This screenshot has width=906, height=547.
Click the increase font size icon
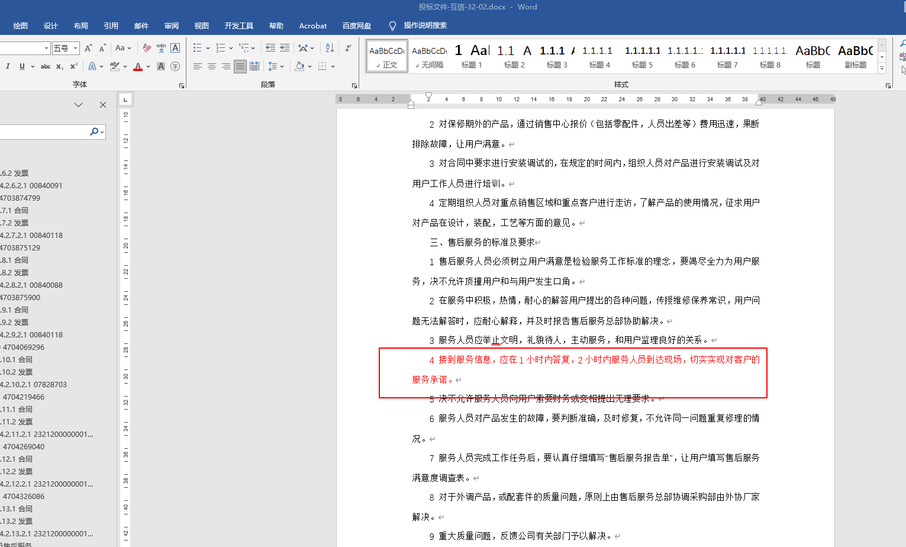[88, 48]
